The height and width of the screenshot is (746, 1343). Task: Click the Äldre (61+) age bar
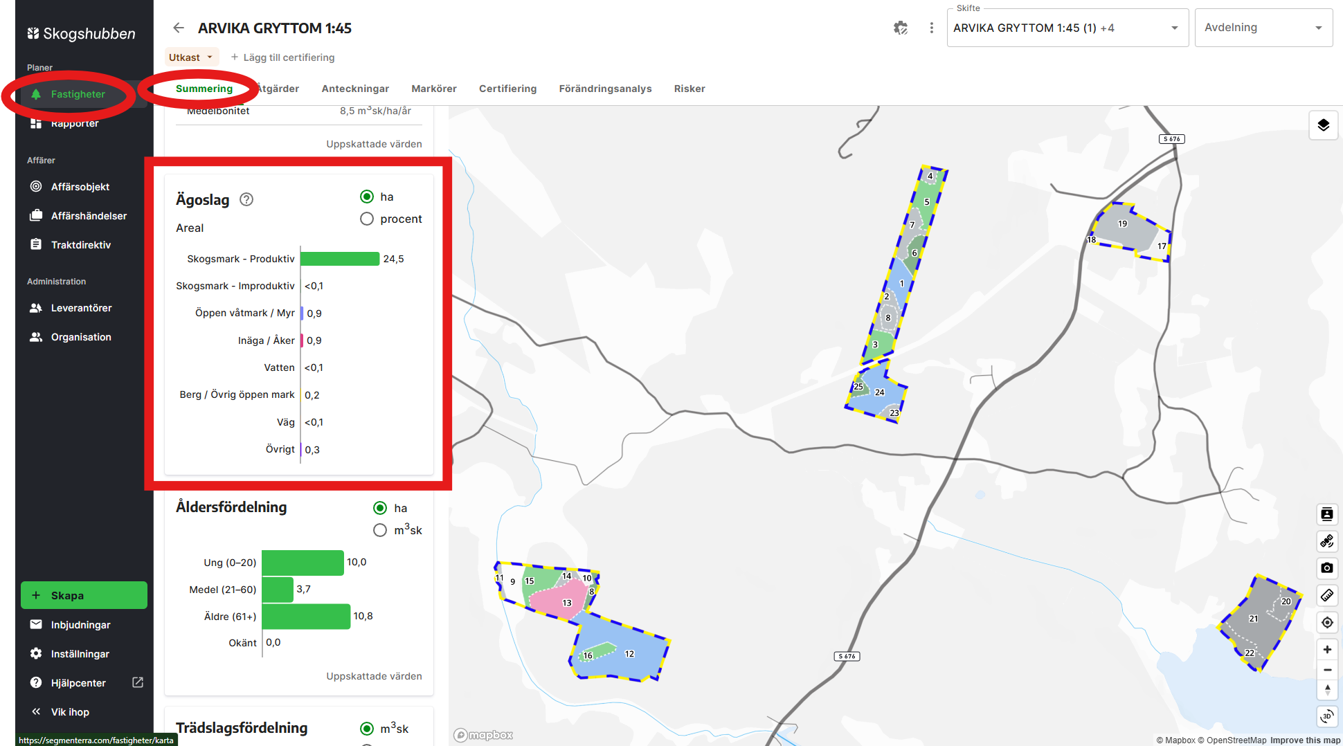(x=307, y=617)
